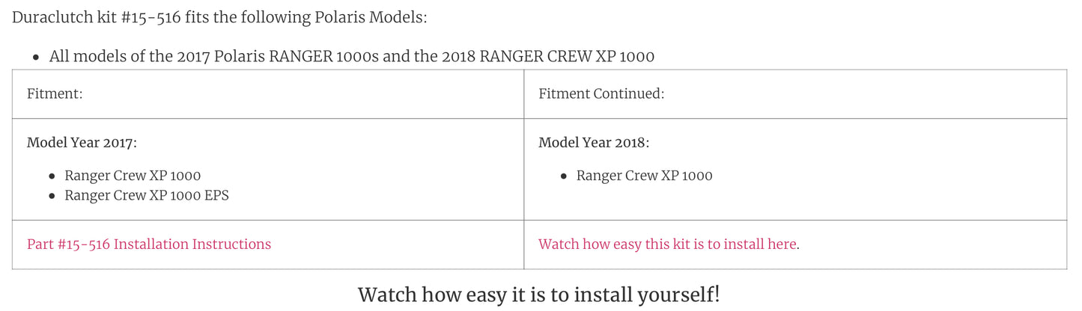Viewport: 1082px width, 311px height.
Task: Click "Ranger Crew XP 1000" under Model Year 2018
Action: coord(644,176)
